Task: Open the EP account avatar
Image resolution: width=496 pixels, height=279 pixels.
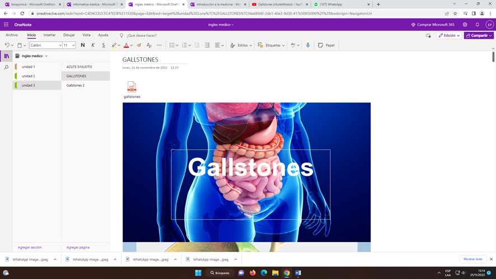Action: coord(489,25)
